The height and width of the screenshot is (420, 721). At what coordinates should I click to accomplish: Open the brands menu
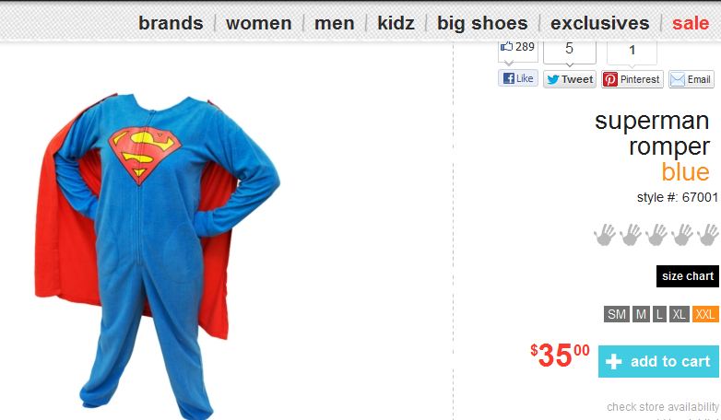(171, 23)
